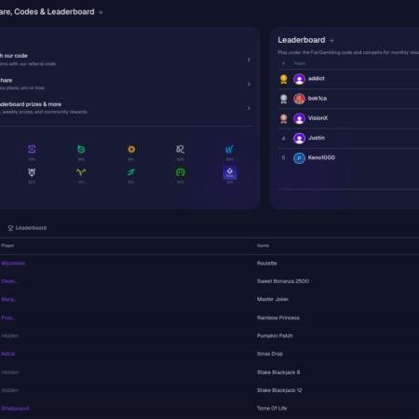Select Stake Blackjack 12 game cell

279,390
